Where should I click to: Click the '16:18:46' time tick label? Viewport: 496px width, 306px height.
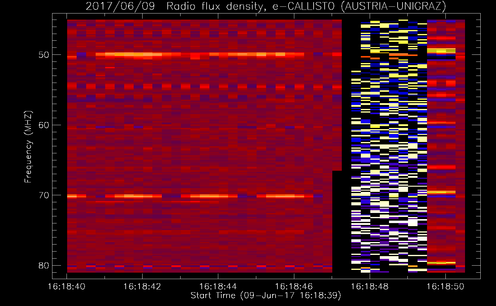(294, 287)
